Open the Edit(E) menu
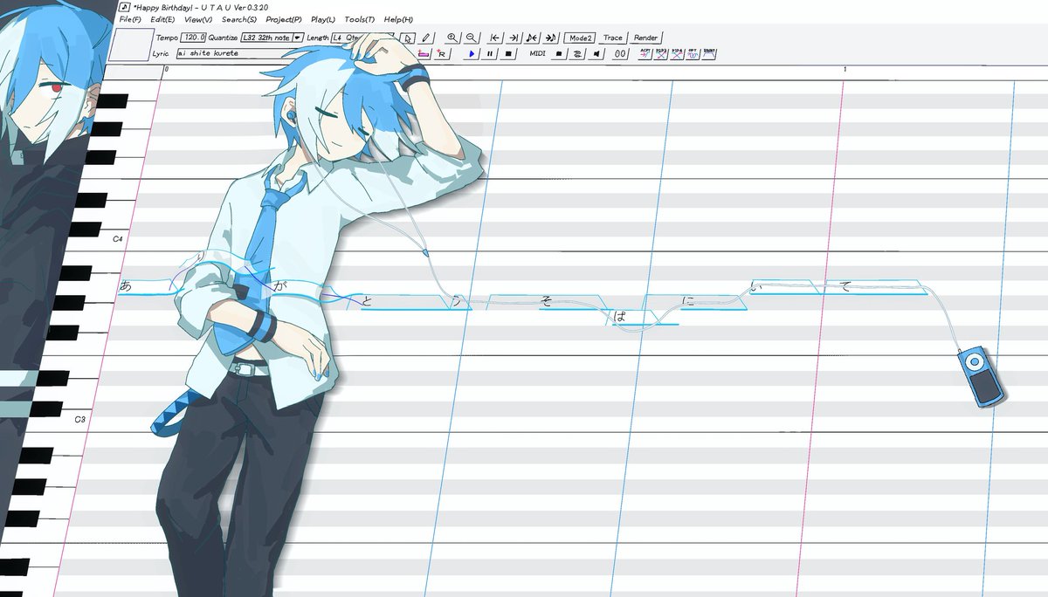This screenshot has width=1048, height=597. coord(162,19)
